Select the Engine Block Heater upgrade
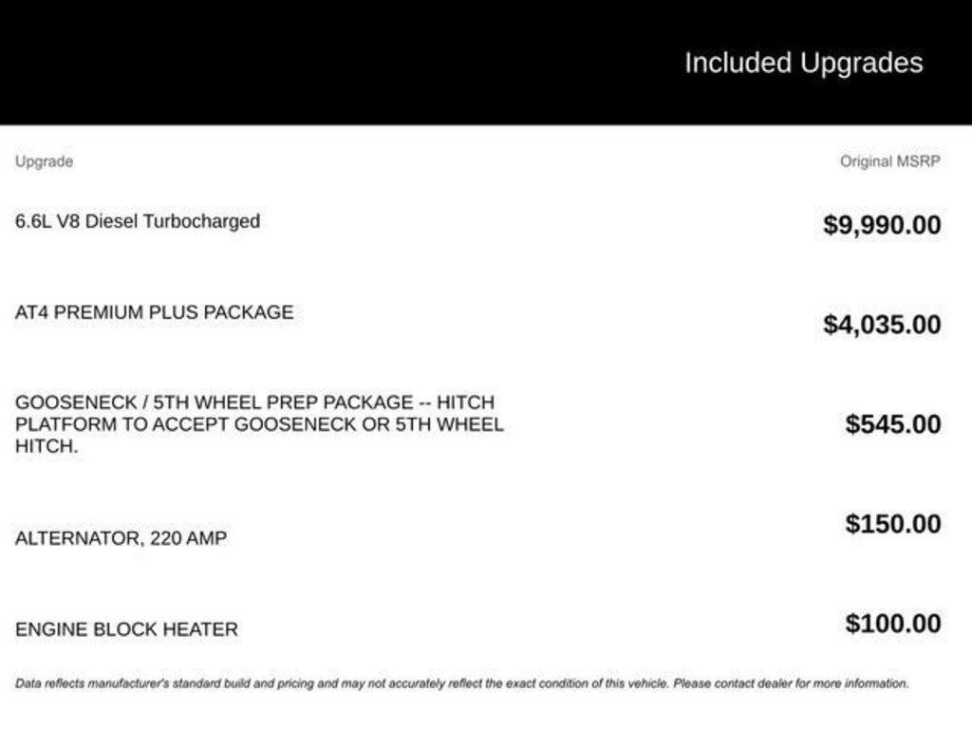The height and width of the screenshot is (729, 972). [126, 628]
